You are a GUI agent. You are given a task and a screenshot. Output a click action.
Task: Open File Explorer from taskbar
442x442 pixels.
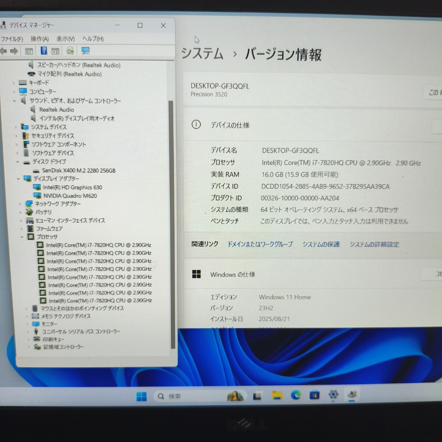[x=277, y=396]
